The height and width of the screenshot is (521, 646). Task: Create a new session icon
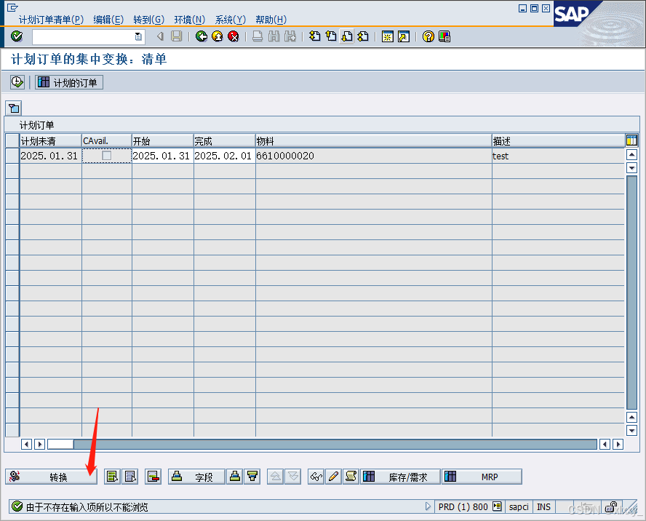tap(387, 36)
